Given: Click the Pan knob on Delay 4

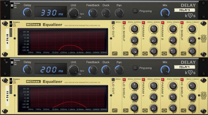Looking at the screenshot, I should pos(119,70).
